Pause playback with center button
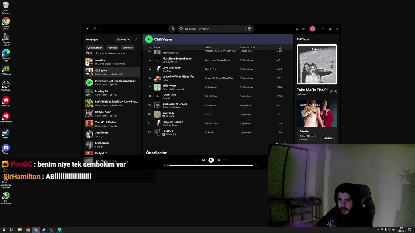Viewport: 415px width, 233px height. coord(211,160)
